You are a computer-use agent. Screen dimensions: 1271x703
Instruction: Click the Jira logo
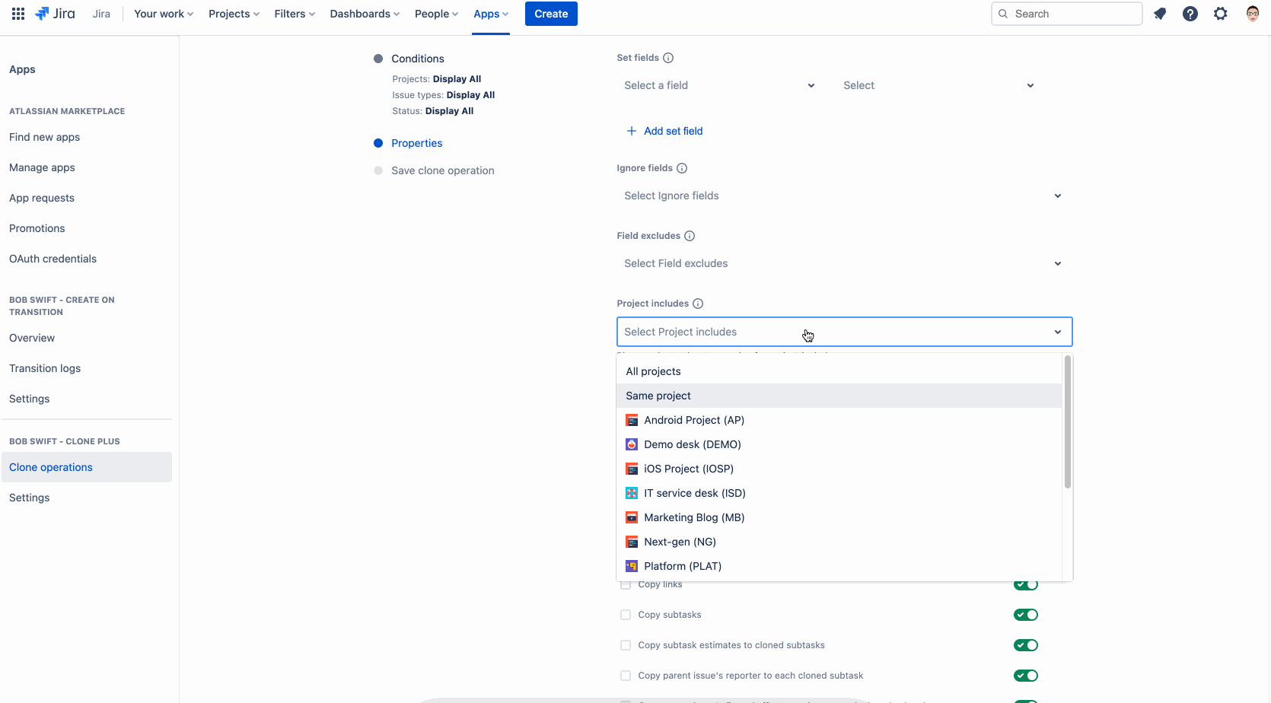coord(56,14)
